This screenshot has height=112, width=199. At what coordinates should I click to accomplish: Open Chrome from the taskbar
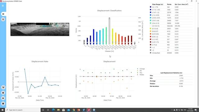click(74, 110)
